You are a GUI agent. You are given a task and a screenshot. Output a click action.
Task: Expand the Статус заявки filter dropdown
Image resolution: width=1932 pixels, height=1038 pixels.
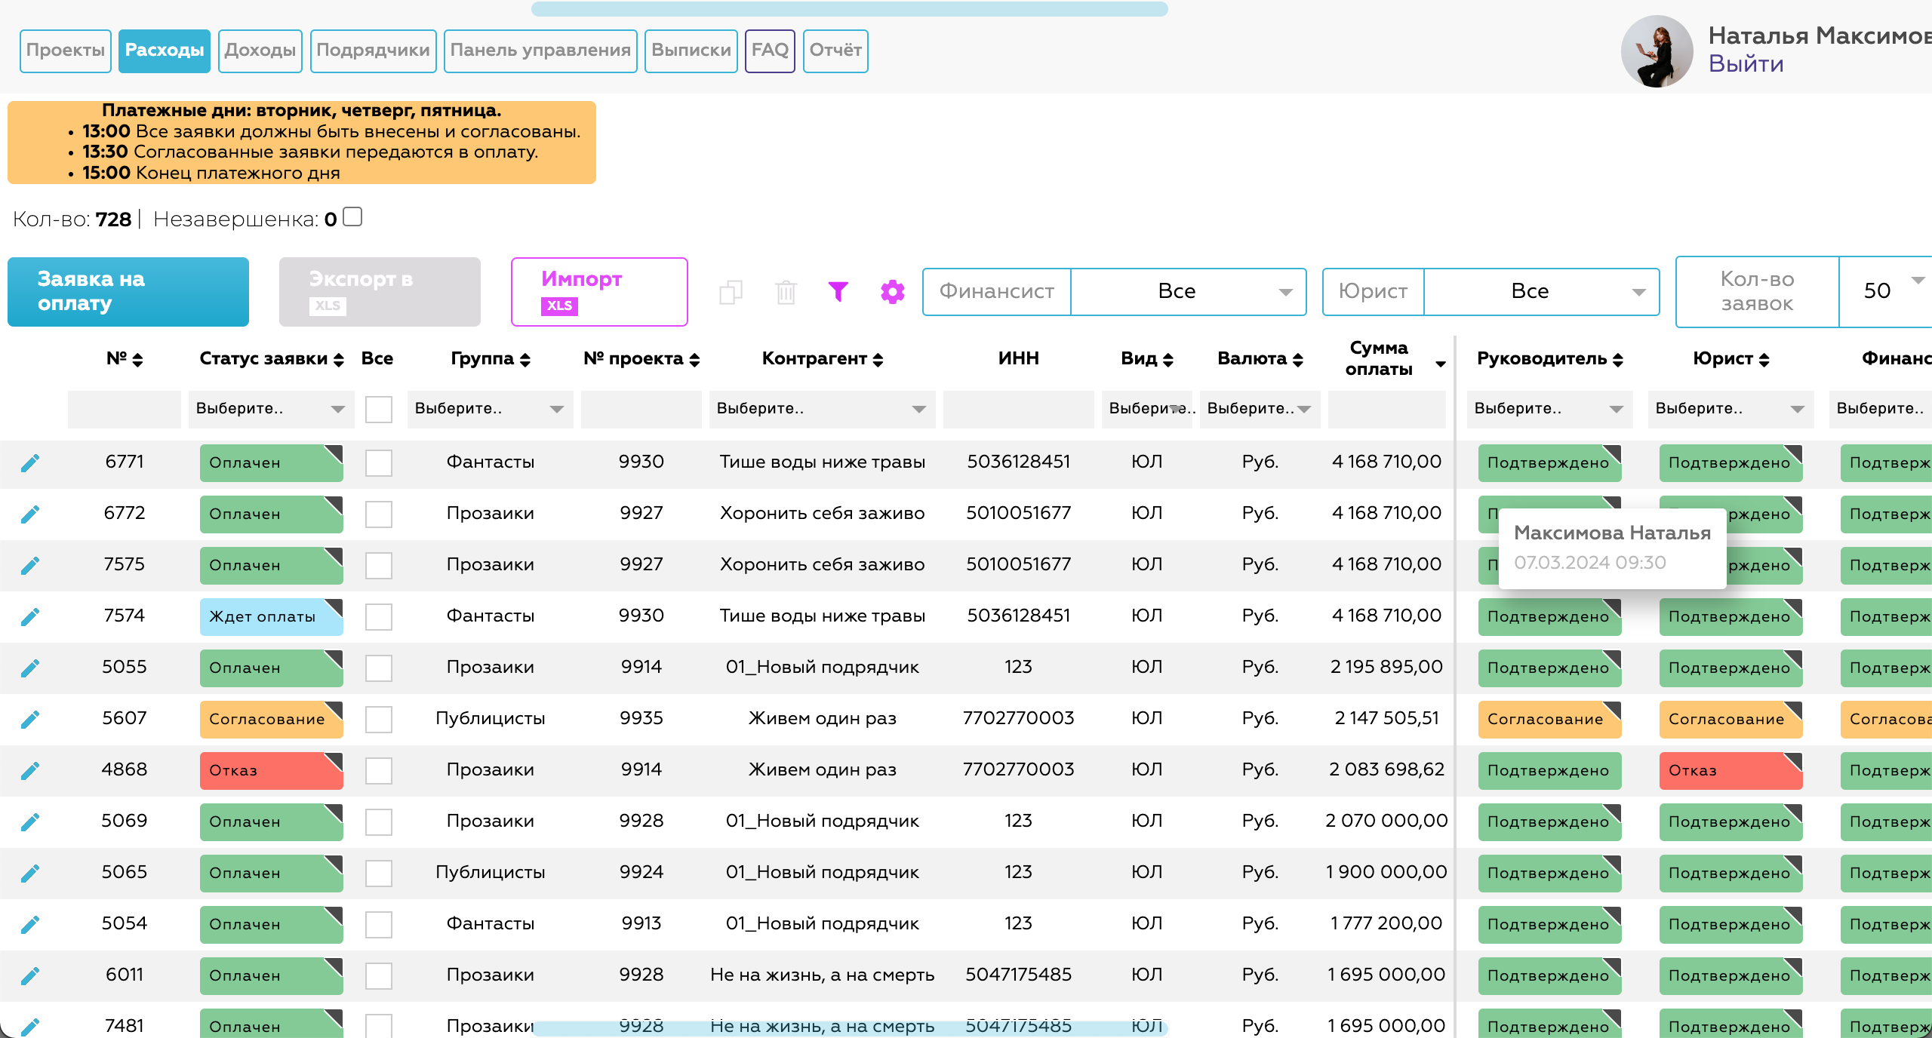click(270, 409)
